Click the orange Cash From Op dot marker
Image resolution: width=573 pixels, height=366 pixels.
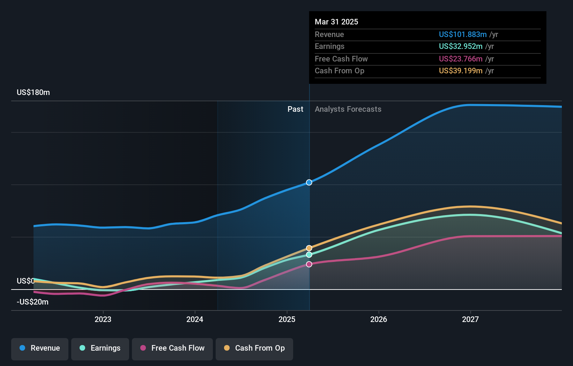coord(309,247)
